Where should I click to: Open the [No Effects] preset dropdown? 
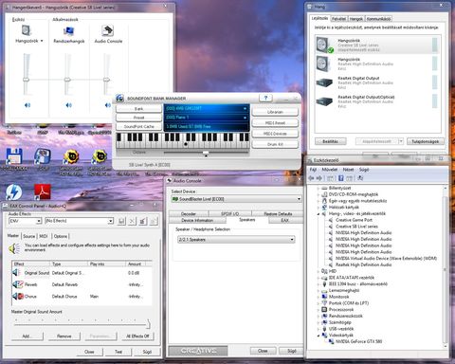tap(110, 221)
